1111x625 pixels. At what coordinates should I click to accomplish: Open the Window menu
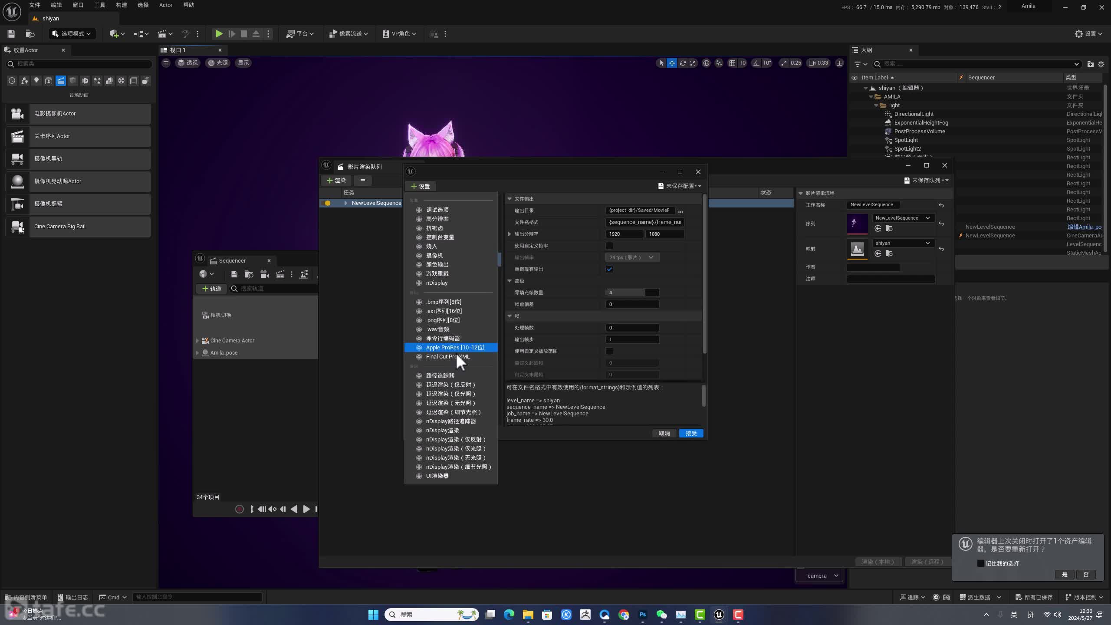click(78, 5)
